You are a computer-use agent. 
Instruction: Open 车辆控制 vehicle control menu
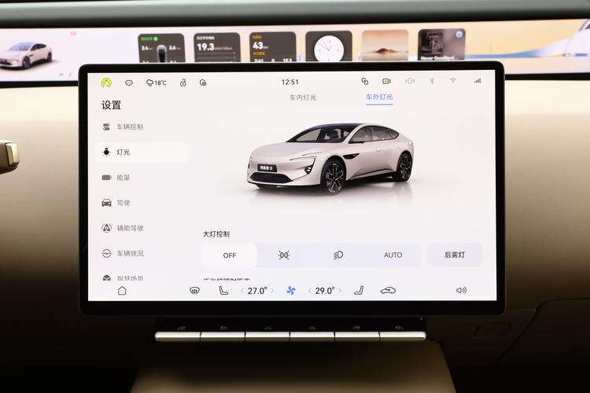tap(130, 127)
